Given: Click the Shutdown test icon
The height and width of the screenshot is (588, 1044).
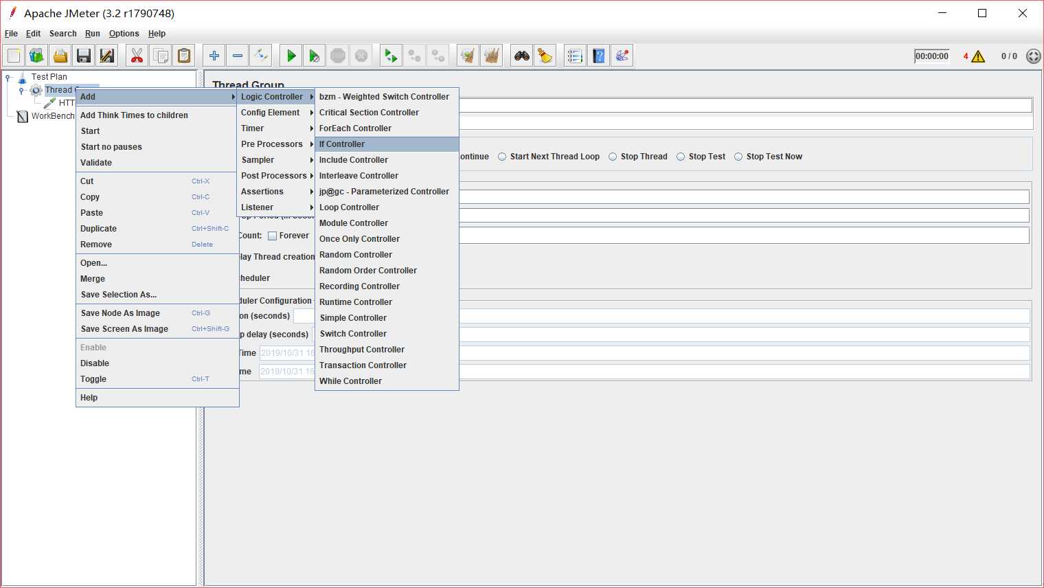Looking at the screenshot, I should point(361,56).
